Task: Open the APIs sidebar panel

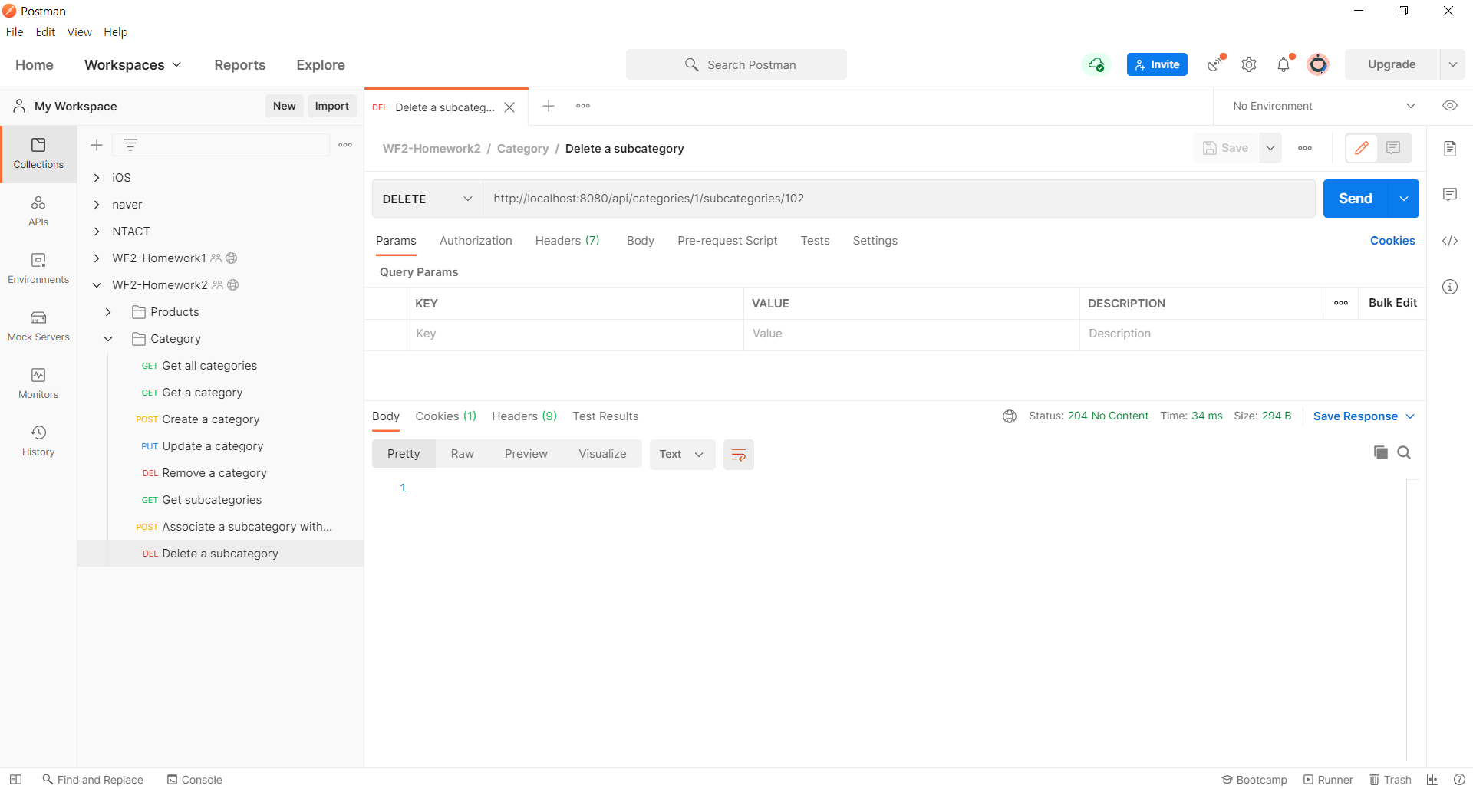Action: click(x=38, y=212)
